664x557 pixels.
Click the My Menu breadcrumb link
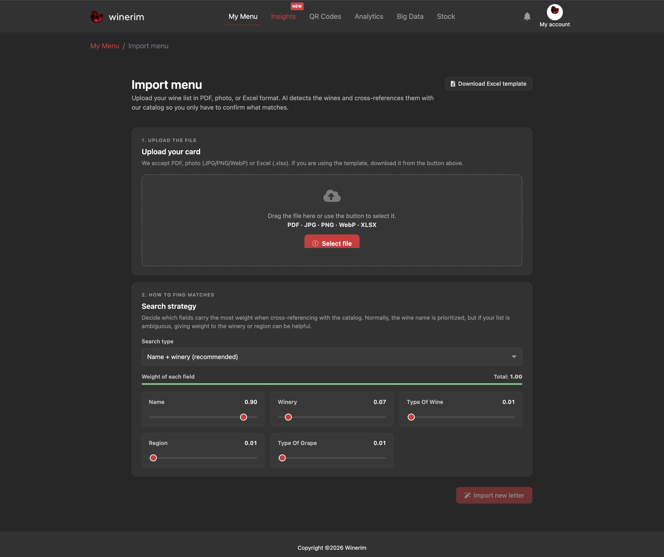coord(105,46)
